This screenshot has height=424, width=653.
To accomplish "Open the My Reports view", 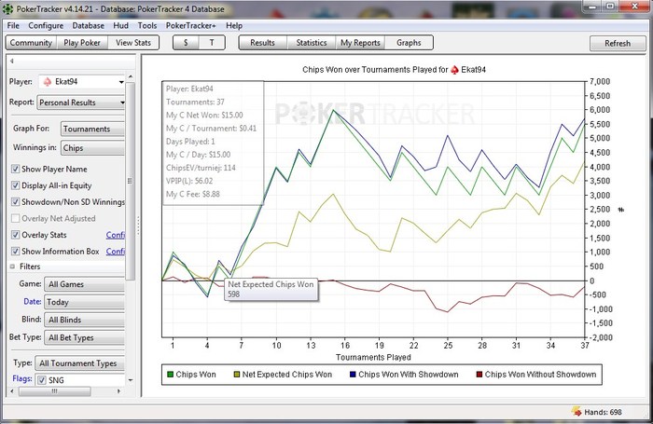I will [x=360, y=43].
